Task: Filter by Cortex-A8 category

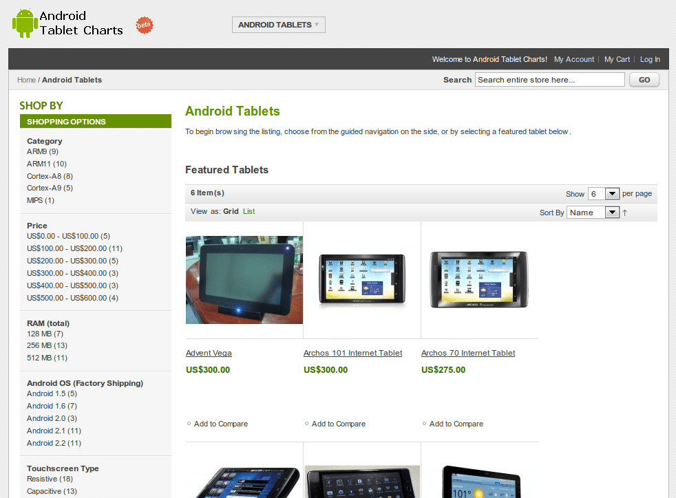Action: click(50, 176)
